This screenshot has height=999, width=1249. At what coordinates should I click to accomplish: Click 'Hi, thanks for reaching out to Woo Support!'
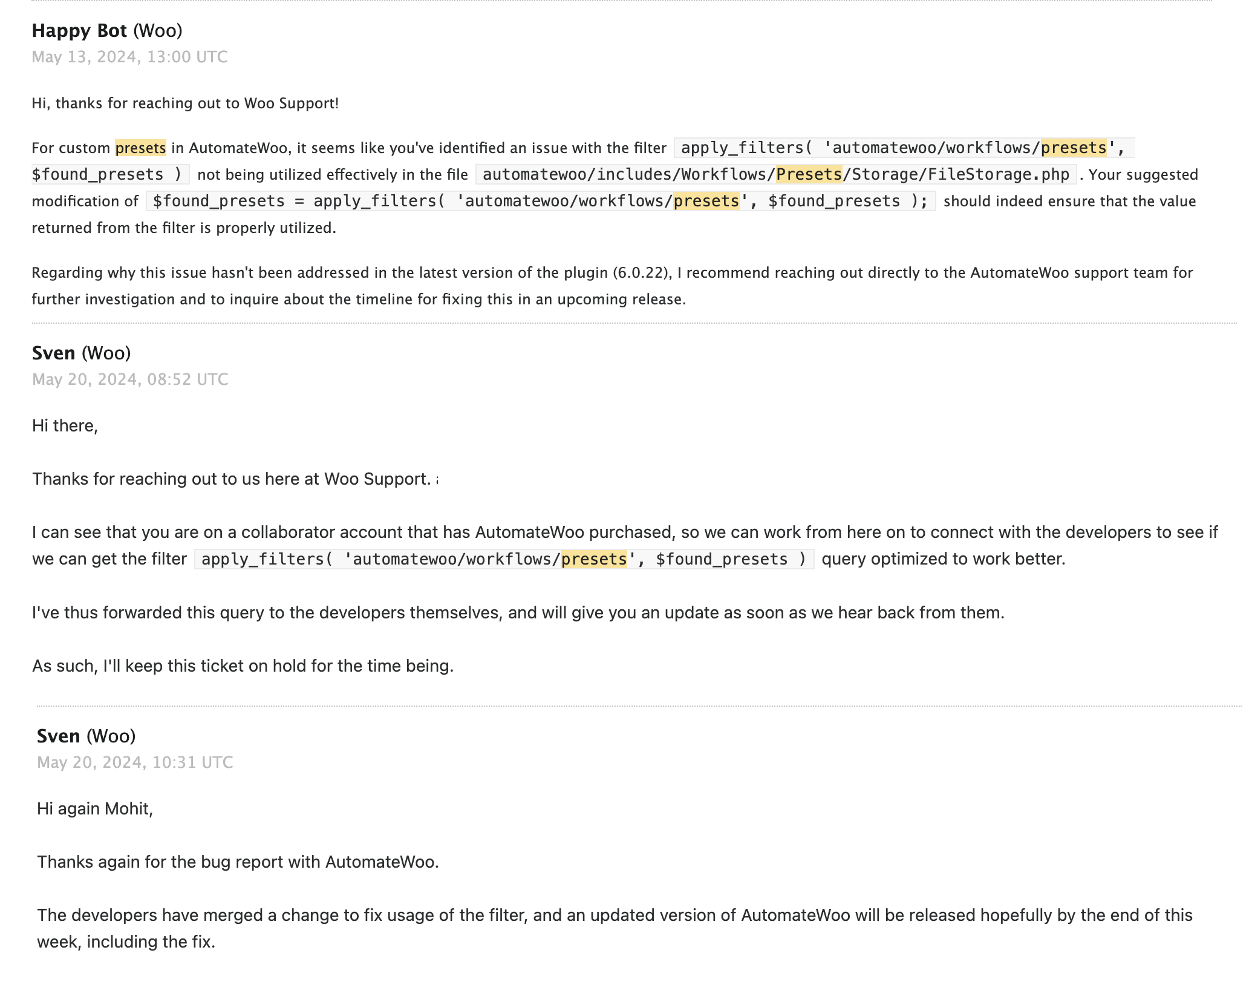[185, 103]
